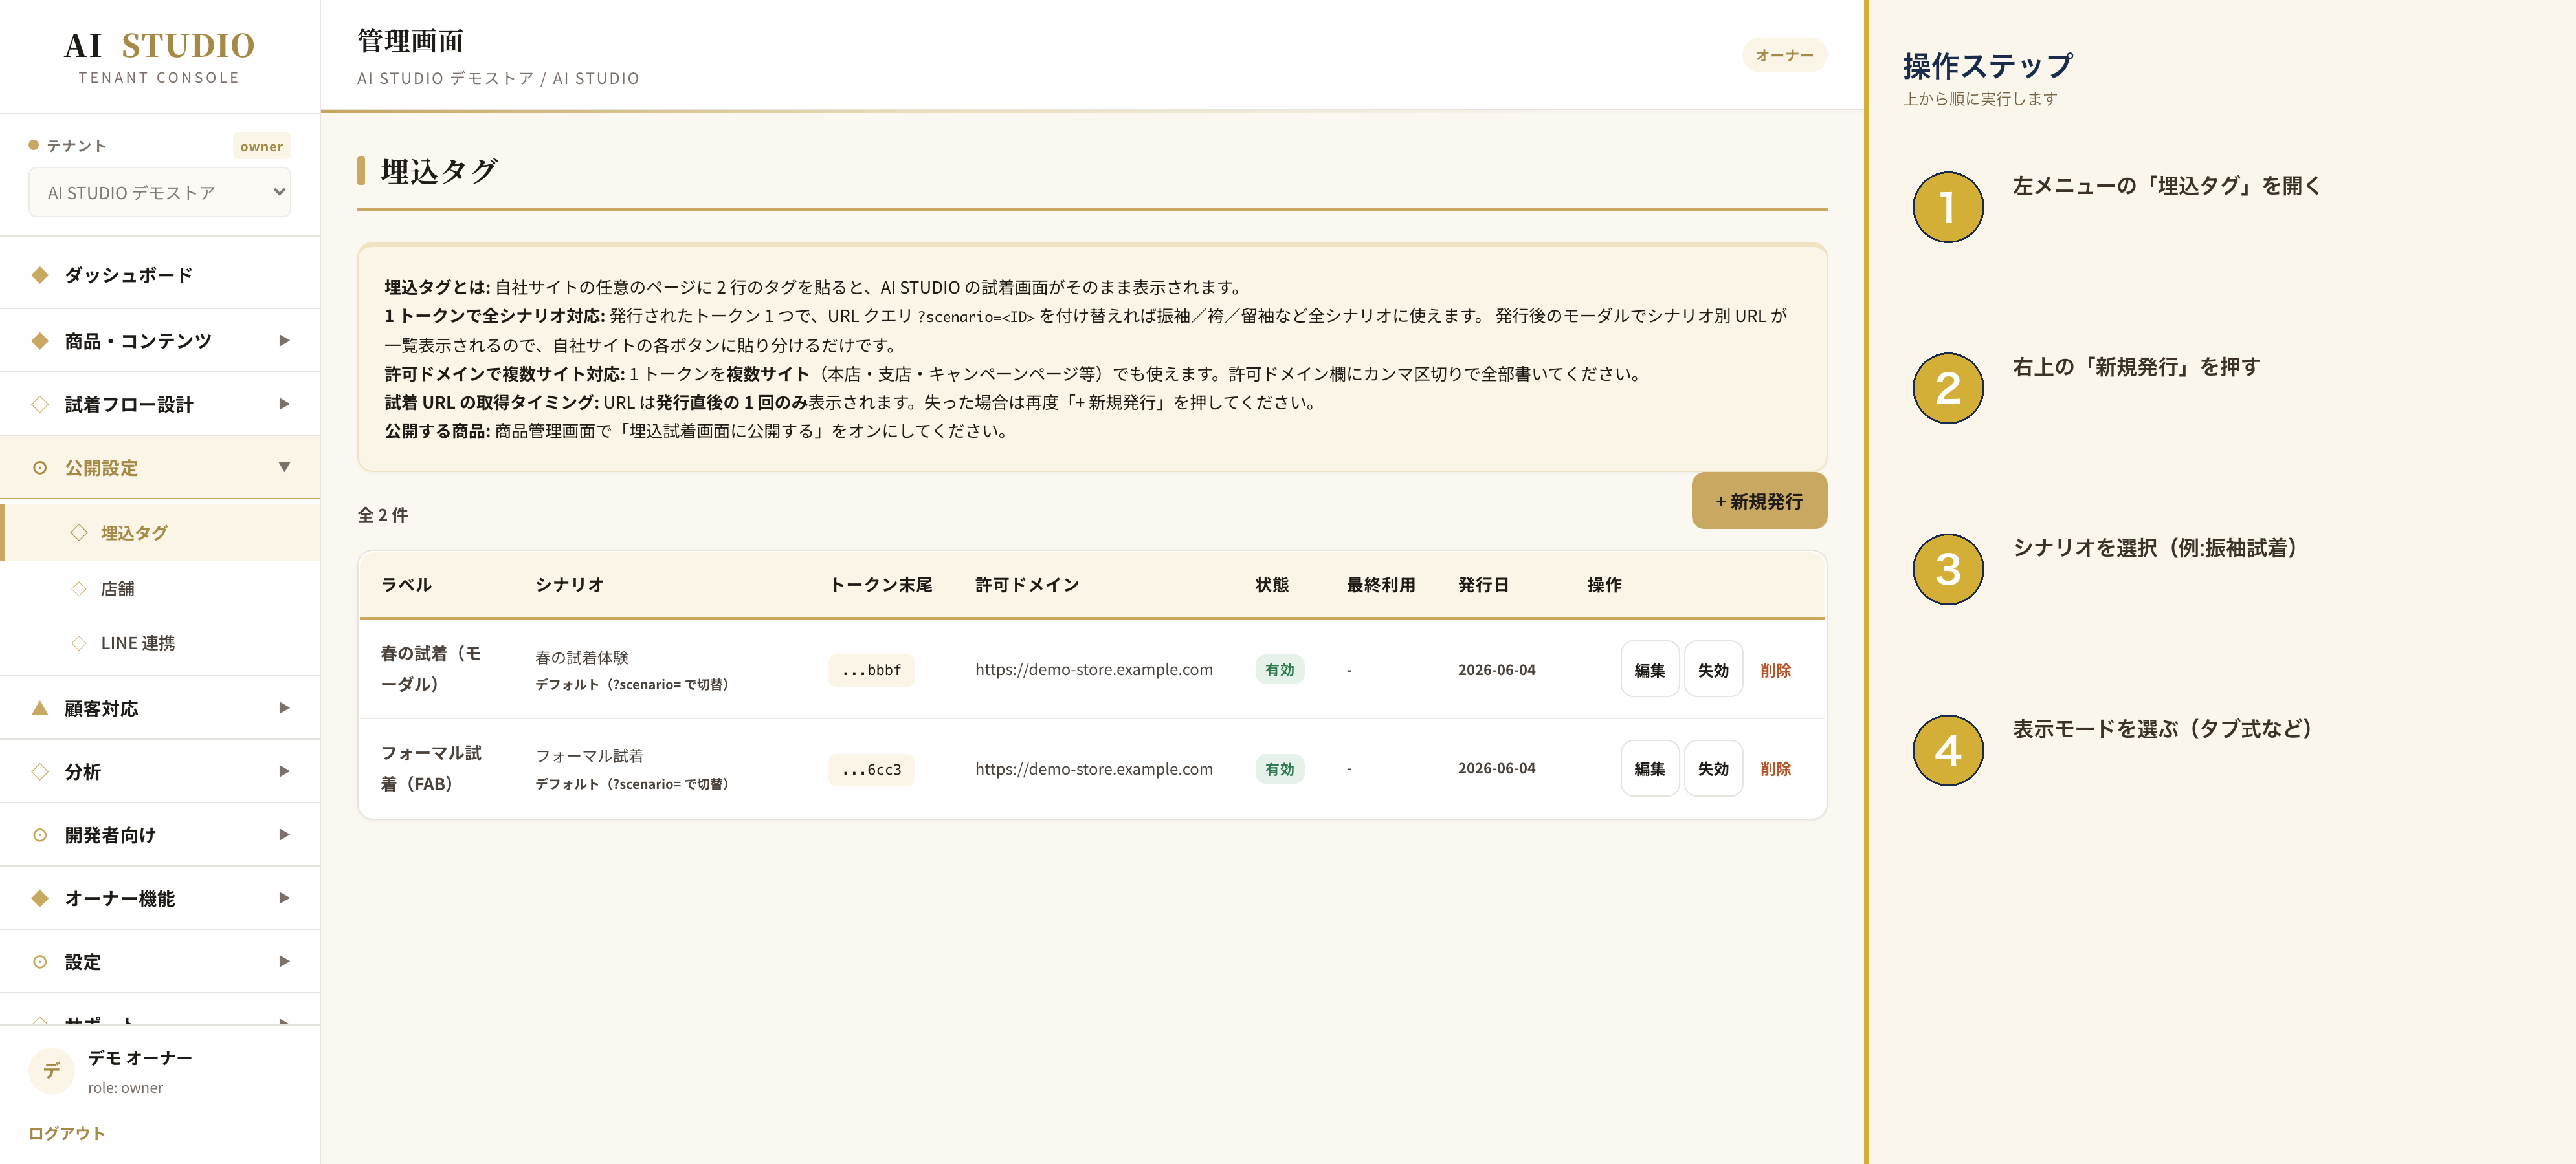Click the オーナー badge in header
The height and width of the screenshot is (1164, 2576).
[x=1784, y=56]
